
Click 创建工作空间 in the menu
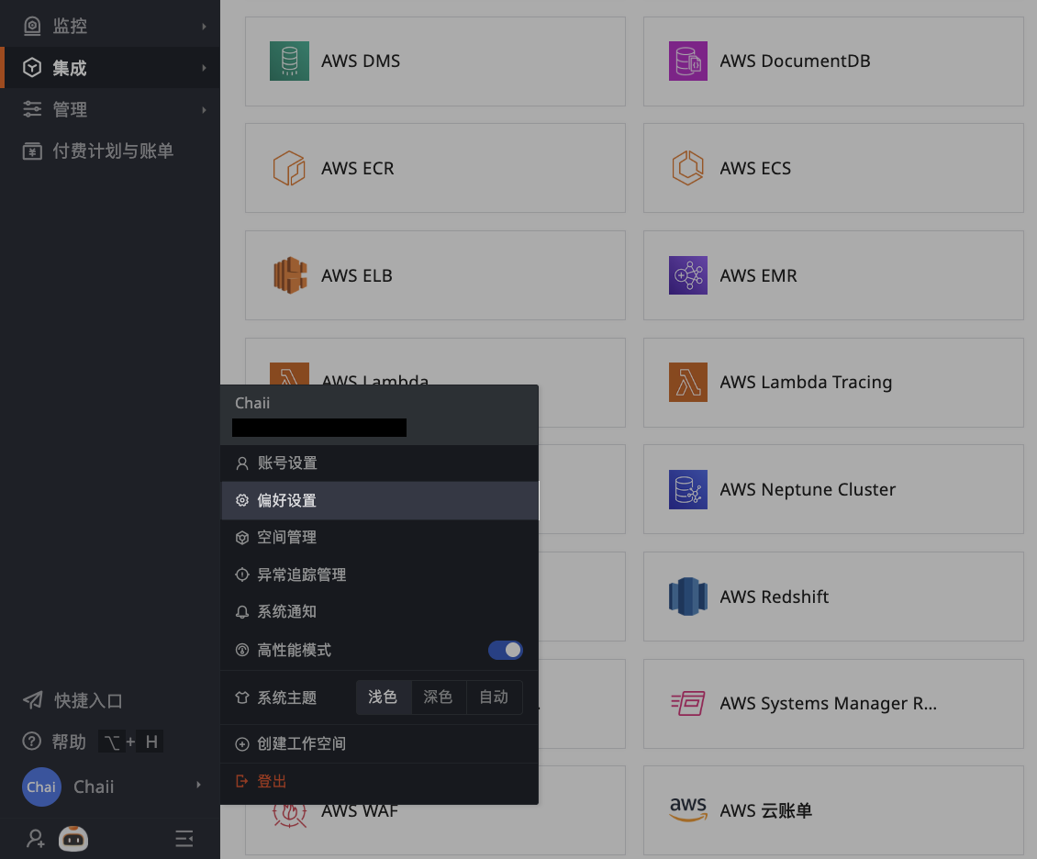click(301, 743)
